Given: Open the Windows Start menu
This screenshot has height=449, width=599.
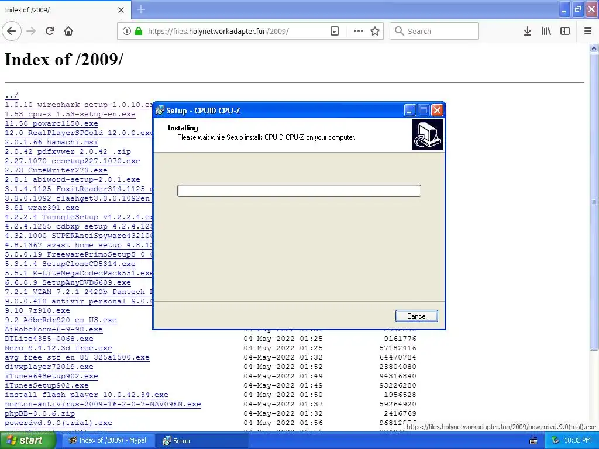Looking at the screenshot, I should click(27, 440).
